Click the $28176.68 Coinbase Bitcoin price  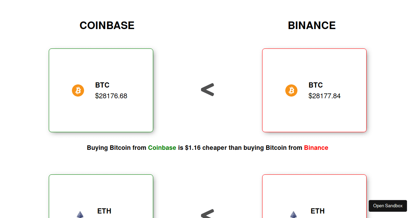pyautogui.click(x=111, y=96)
